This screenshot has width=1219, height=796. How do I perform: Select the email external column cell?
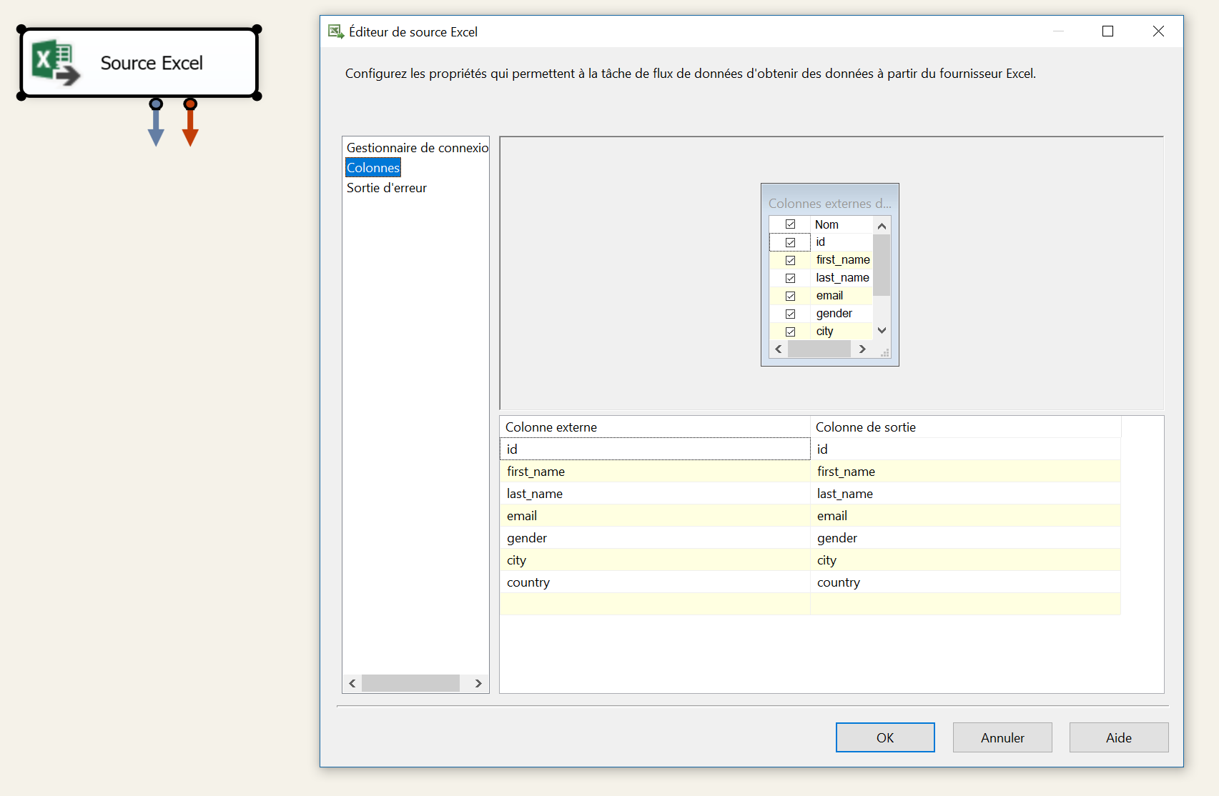point(655,516)
